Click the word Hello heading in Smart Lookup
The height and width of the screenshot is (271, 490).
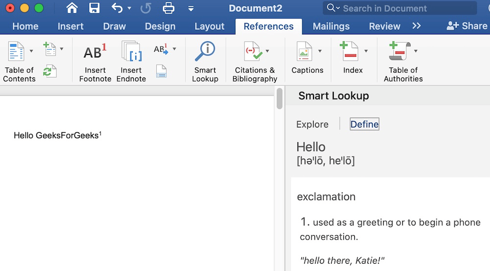point(311,147)
